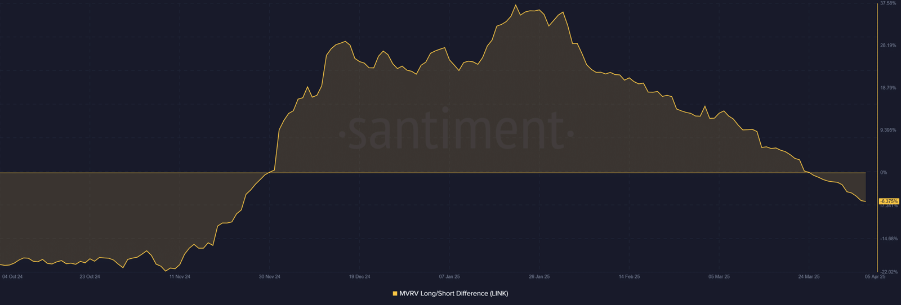This screenshot has width=901, height=305.
Task: Click the 37.58% y-axis label
Action: (887, 3)
